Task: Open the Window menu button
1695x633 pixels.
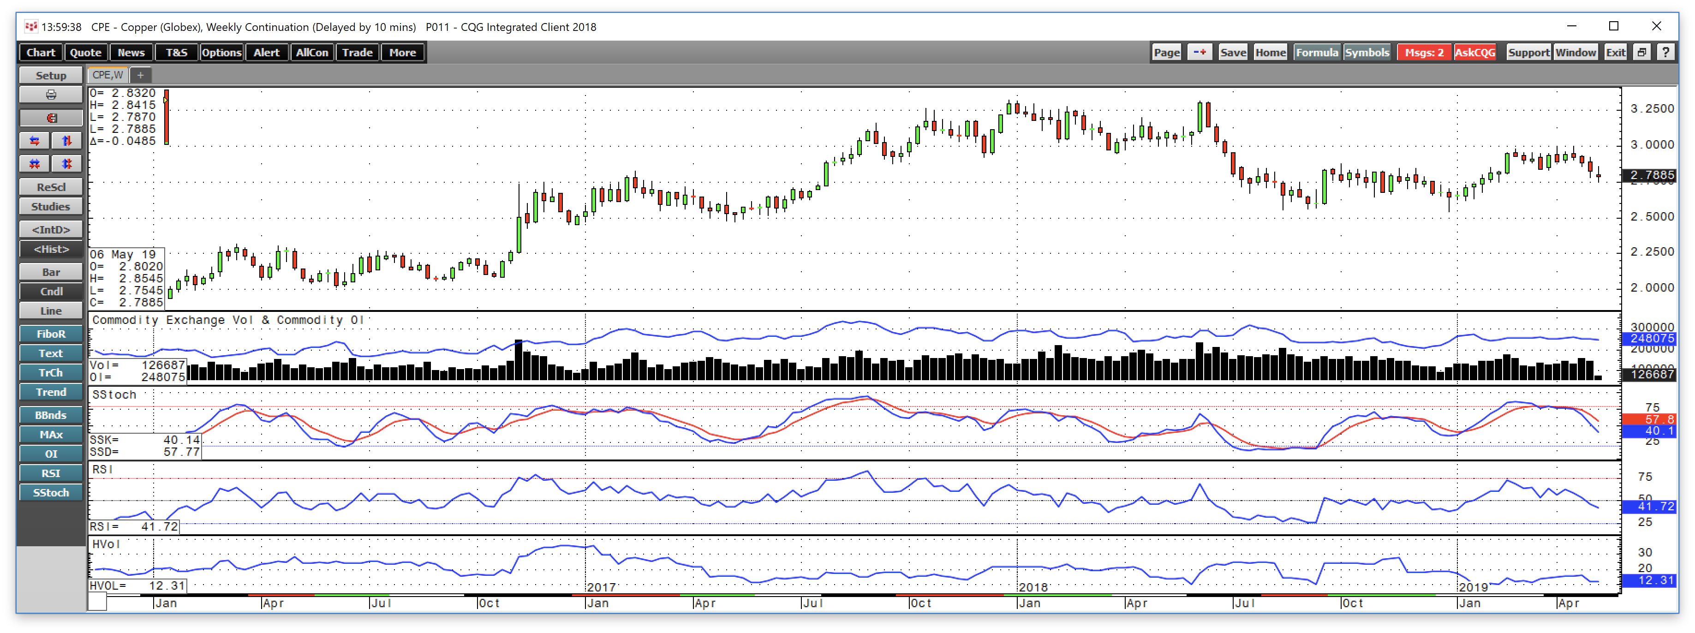Action: 1575,52
